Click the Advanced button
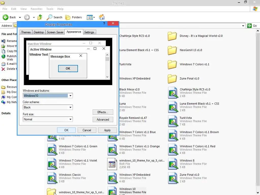Image resolution: width=260 pixels, height=195 pixels. pos(103,120)
